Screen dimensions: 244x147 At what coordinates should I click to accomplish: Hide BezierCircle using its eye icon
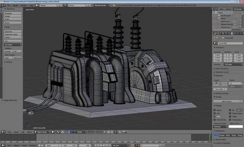(x=234, y=21)
